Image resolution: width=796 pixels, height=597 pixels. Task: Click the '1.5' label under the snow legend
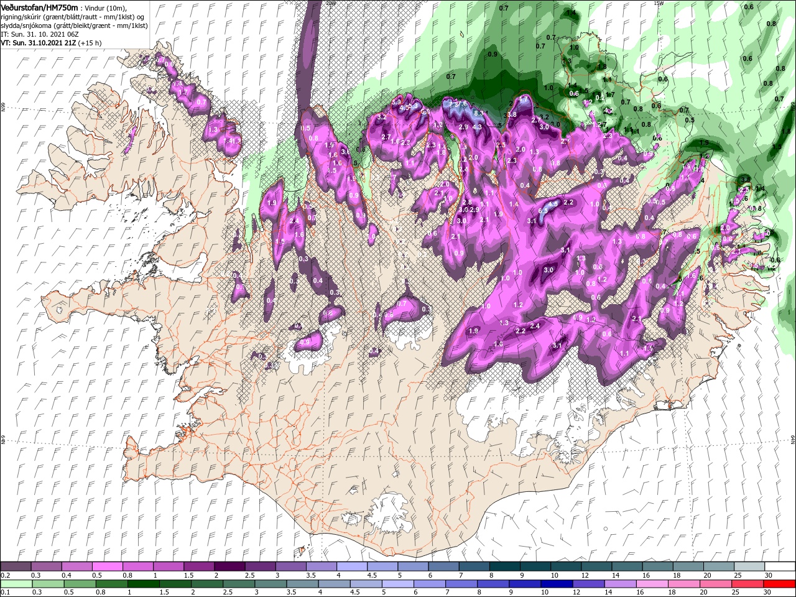[188, 575]
